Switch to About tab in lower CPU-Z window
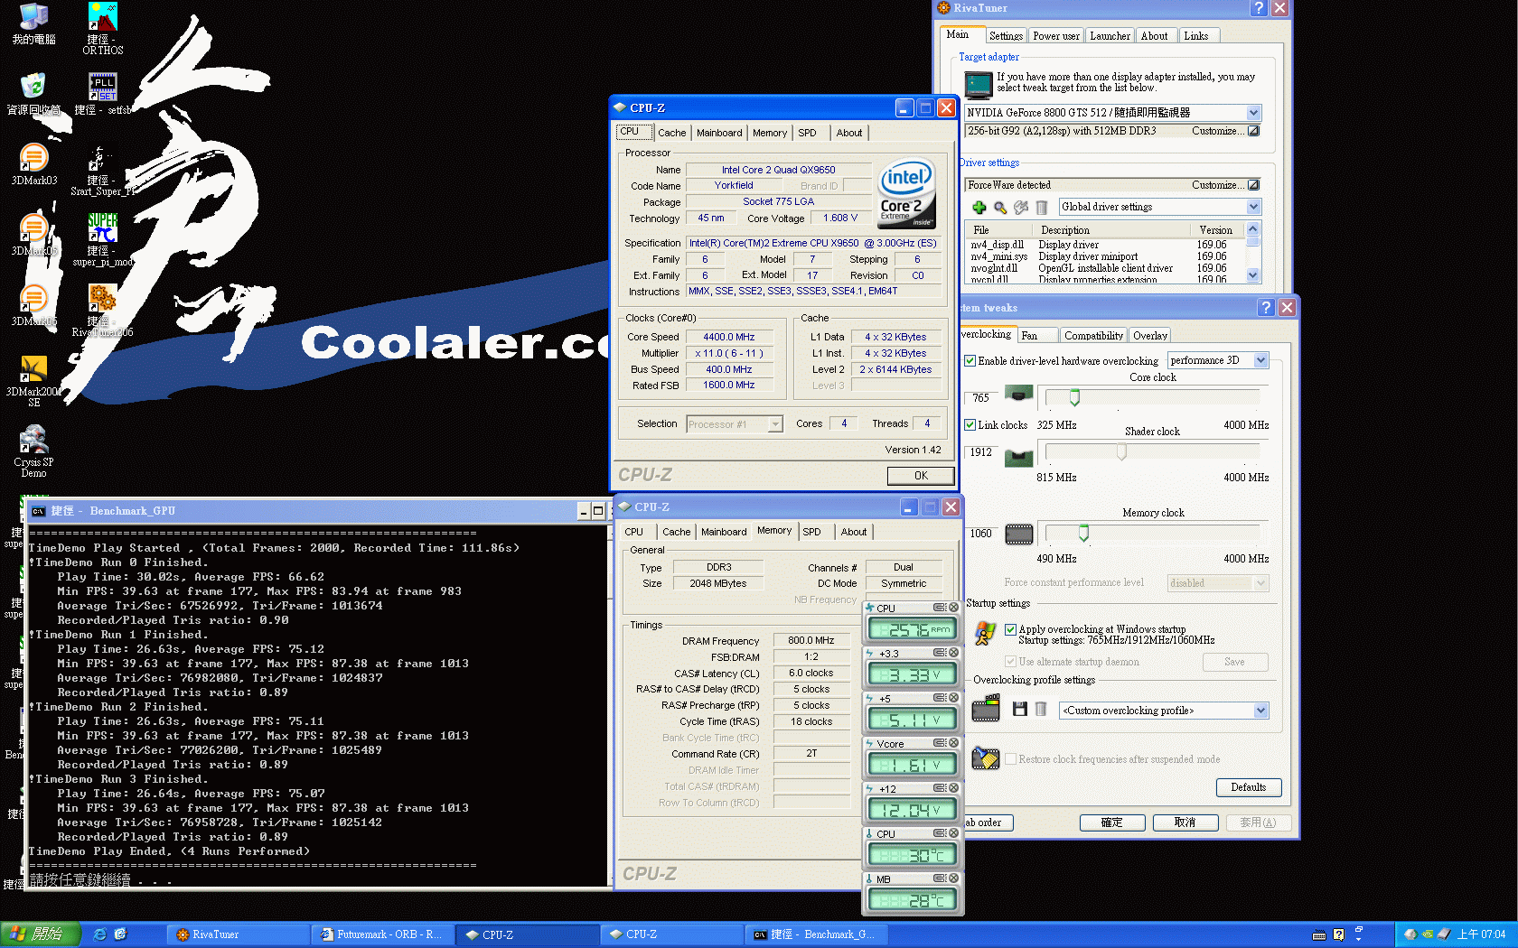Viewport: 1518px width, 948px height. tap(854, 532)
